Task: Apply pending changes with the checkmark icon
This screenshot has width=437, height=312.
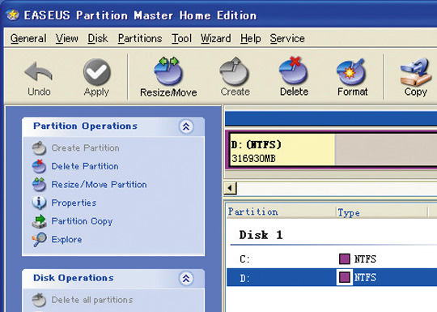Action: click(97, 72)
